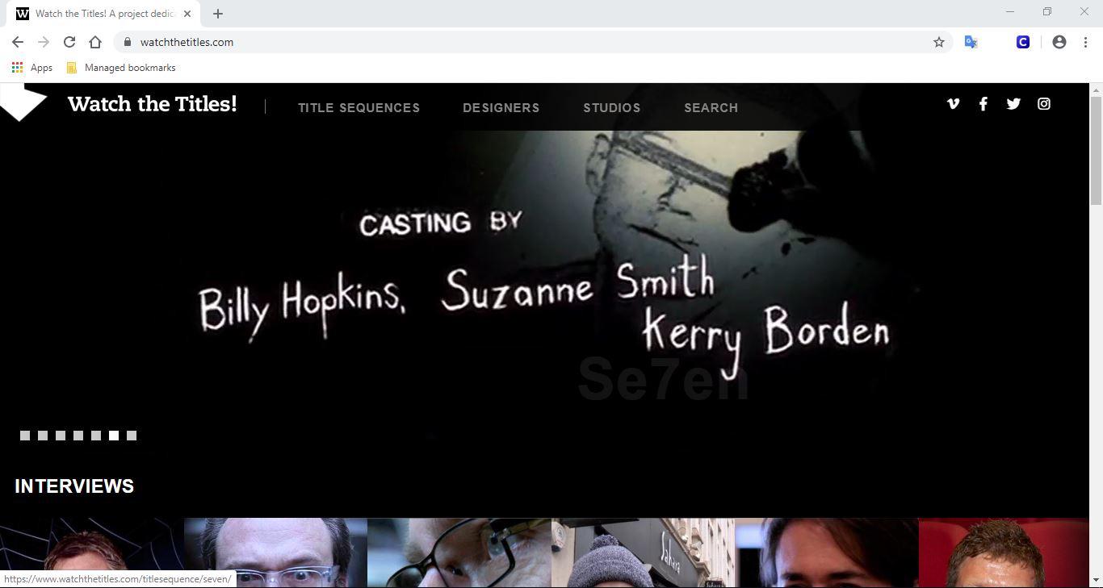1103x588 pixels.
Task: Bookmark this page with the star
Action: 939,42
